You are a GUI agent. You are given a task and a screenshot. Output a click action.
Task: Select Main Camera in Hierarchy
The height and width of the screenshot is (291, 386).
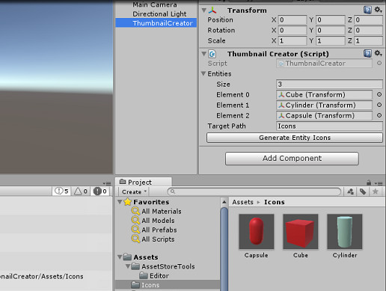click(155, 4)
